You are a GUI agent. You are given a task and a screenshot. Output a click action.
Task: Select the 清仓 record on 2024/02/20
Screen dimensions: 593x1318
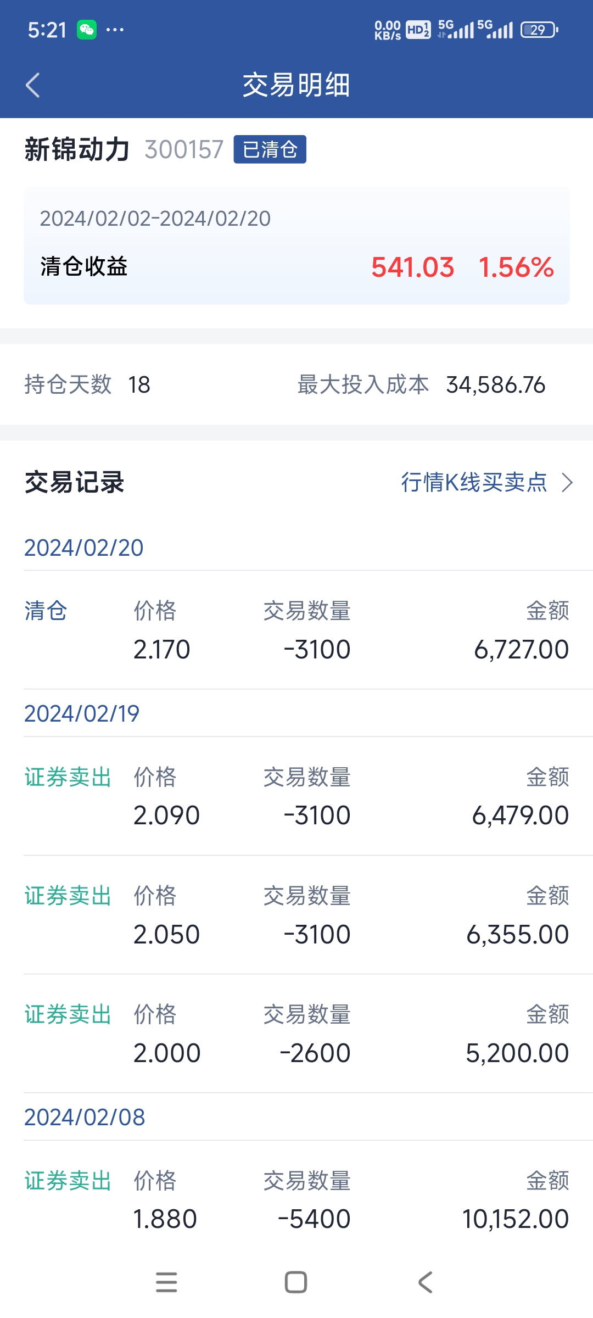(x=296, y=630)
